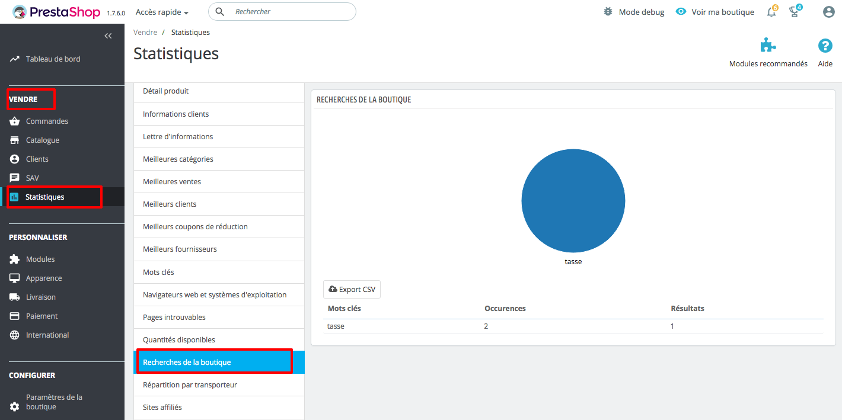Click the Mode debug bug icon
The height and width of the screenshot is (420, 842).
[x=608, y=12]
